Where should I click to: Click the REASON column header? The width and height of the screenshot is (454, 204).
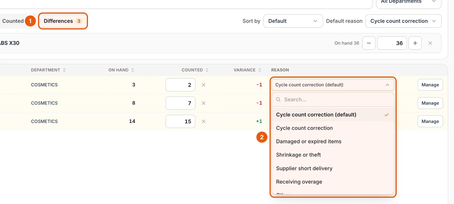(280, 70)
